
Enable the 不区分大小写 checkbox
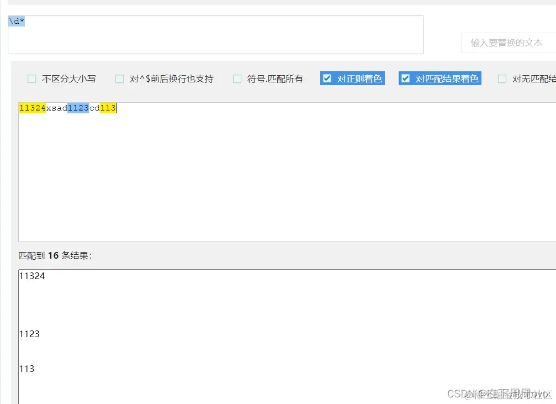click(31, 78)
